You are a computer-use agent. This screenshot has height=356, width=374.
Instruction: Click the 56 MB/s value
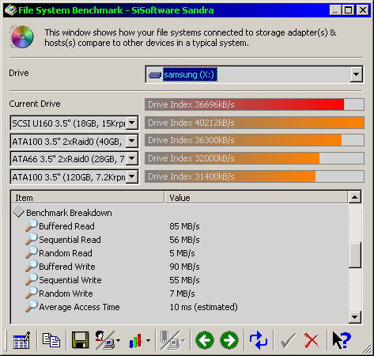point(184,240)
